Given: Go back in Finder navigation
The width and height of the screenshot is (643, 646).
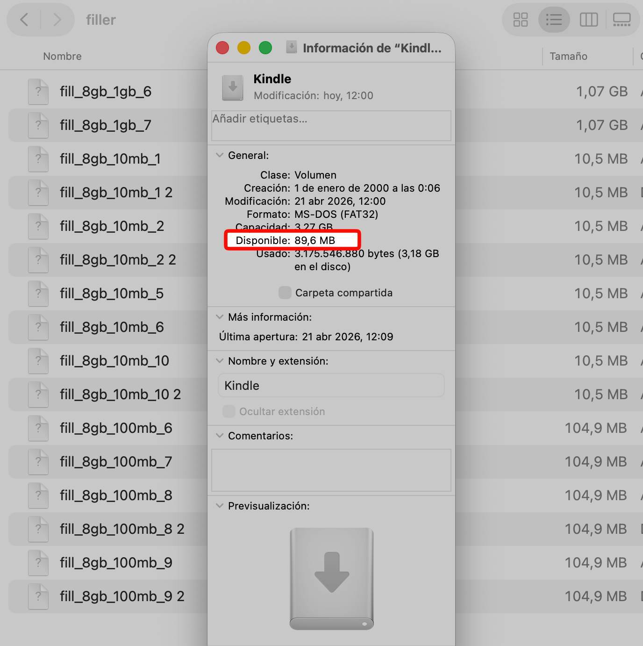Looking at the screenshot, I should (24, 20).
